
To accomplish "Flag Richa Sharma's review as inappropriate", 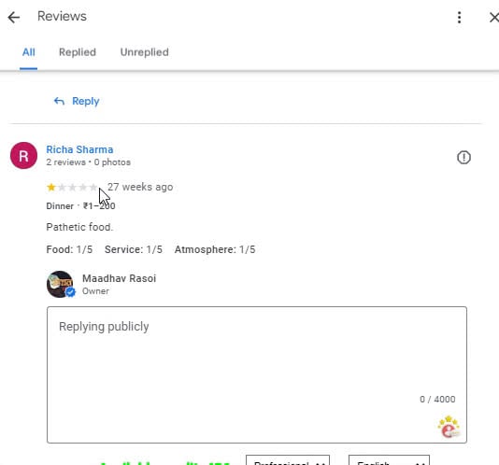I will 463,157.
